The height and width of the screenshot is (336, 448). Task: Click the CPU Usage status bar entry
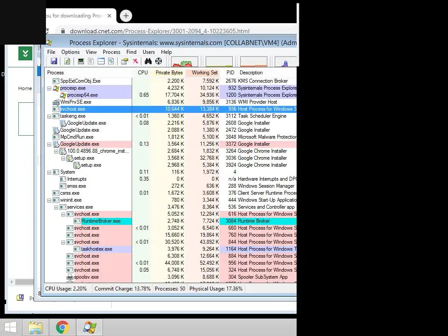pos(66,289)
